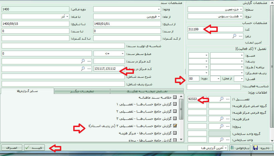The width and height of the screenshot is (274, 156).
Task: Open the تا ماه dropdown showing آذر
Action: [x=67, y=17]
